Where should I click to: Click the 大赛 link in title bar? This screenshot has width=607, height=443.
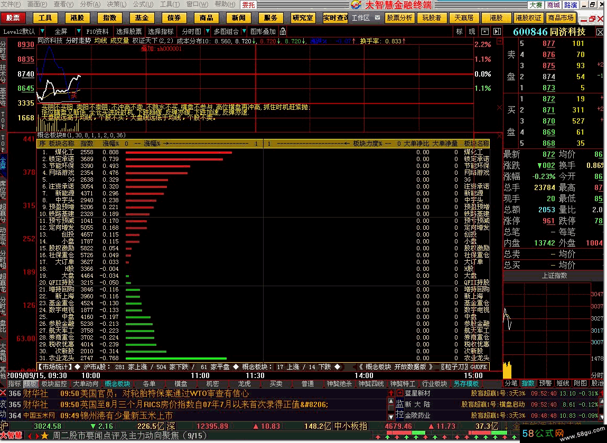point(536,5)
